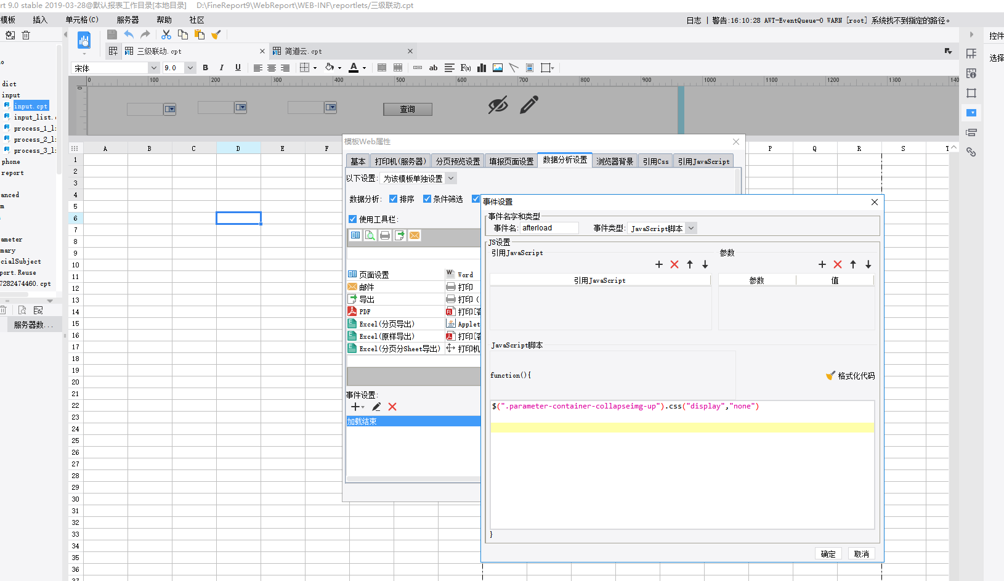Click the format code broom icon

[831, 375]
